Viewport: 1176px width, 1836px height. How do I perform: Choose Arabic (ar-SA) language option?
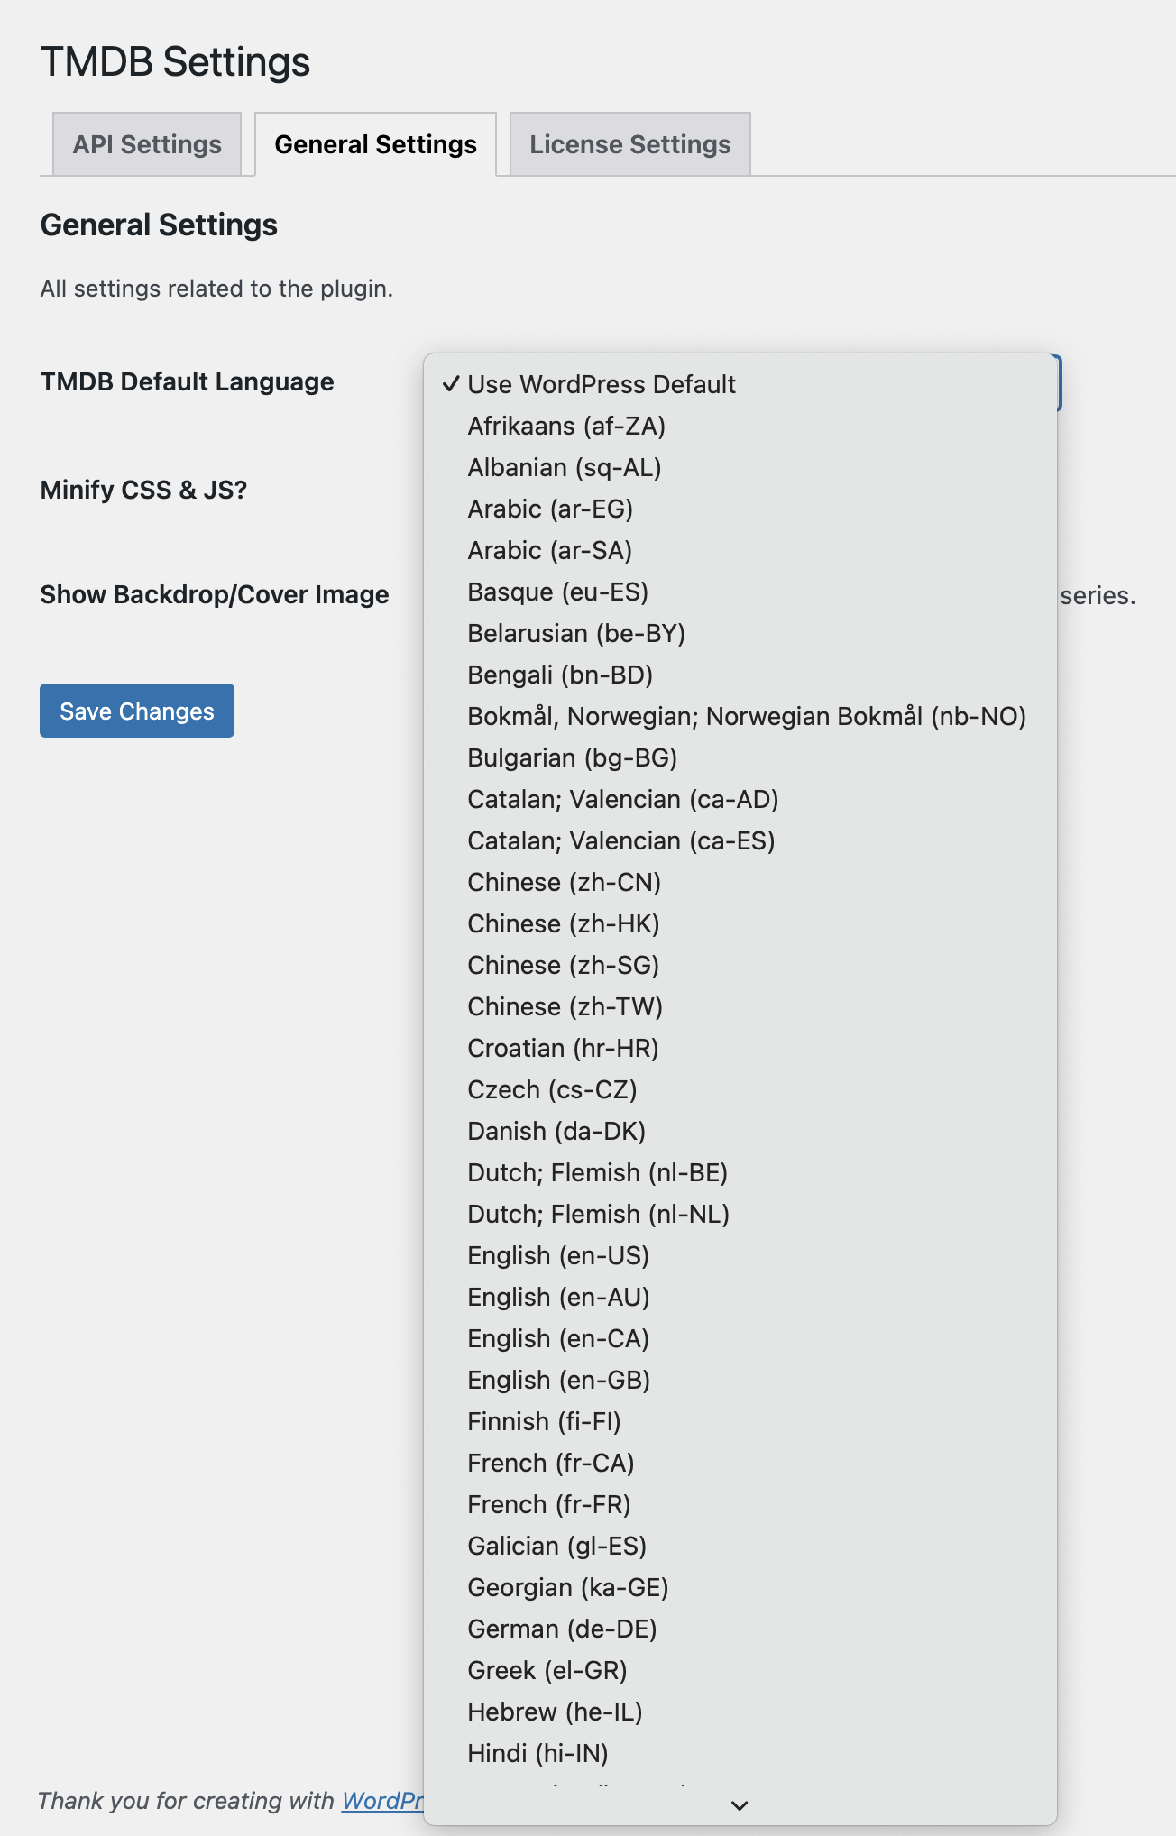(x=740, y=550)
